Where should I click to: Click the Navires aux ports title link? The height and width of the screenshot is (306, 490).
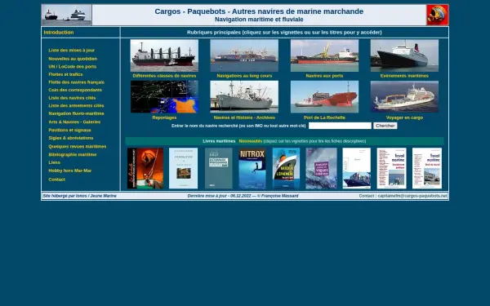324,76
